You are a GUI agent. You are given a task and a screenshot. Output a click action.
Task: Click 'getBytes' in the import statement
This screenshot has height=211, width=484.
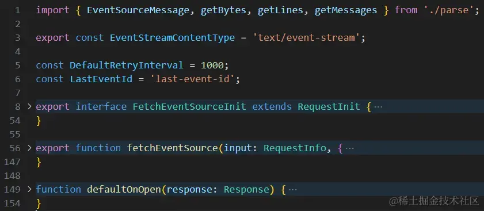[223, 10]
